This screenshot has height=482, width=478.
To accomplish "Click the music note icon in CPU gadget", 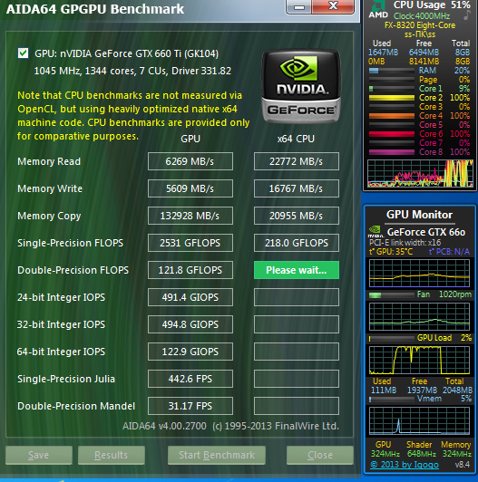I will tap(466, 14).
